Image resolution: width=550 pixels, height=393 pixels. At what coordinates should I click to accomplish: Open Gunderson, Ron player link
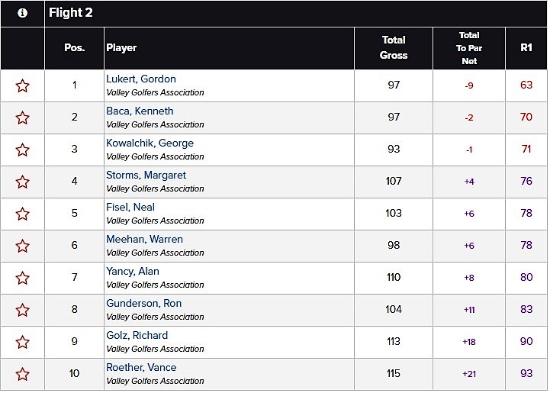(x=144, y=303)
